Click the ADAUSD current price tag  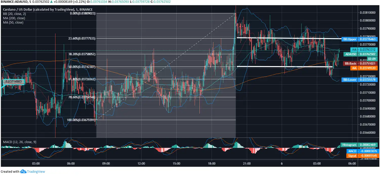(360, 54)
